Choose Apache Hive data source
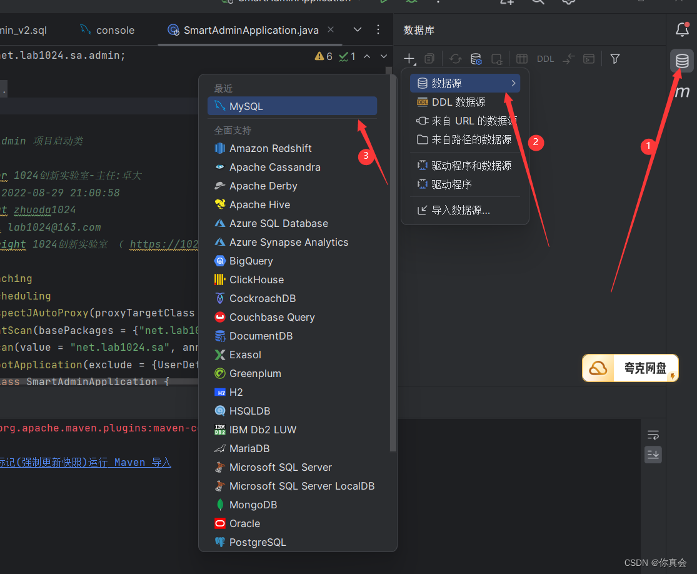697x574 pixels. (x=292, y=204)
